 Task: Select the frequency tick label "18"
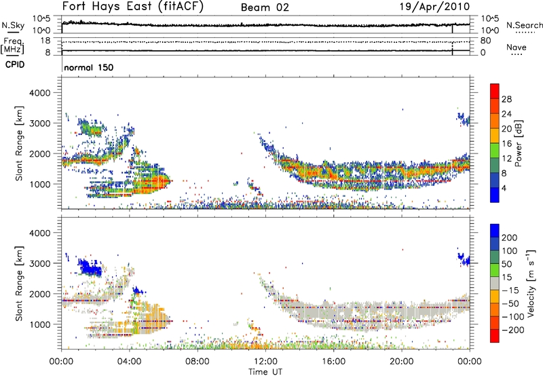point(45,41)
